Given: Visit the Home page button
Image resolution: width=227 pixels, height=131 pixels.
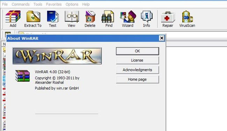Looking at the screenshot, I should pos(137,79).
